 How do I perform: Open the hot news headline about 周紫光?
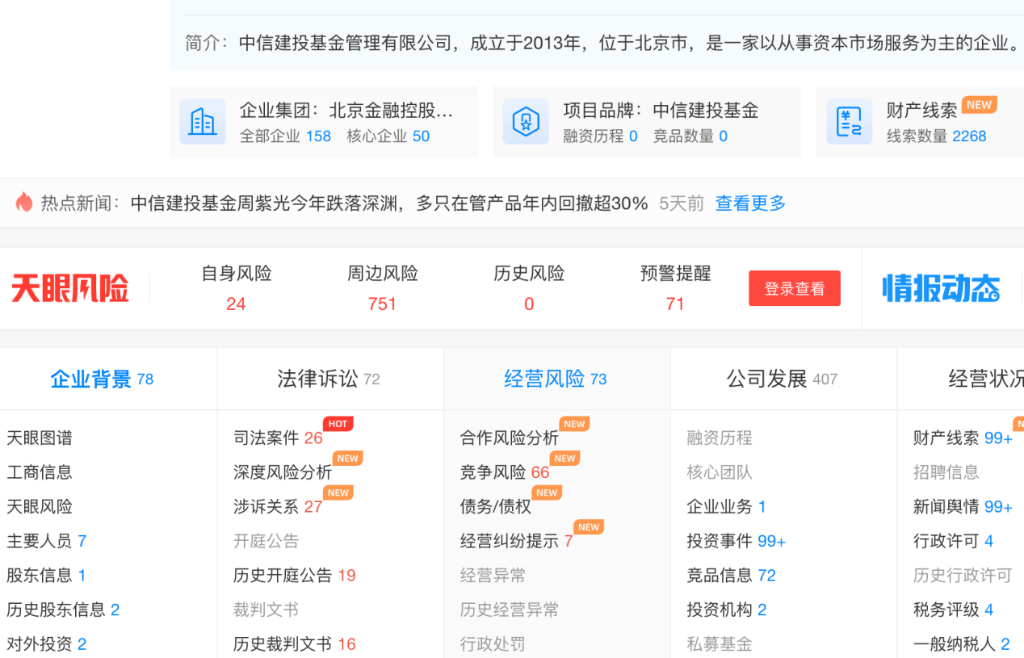(x=389, y=203)
